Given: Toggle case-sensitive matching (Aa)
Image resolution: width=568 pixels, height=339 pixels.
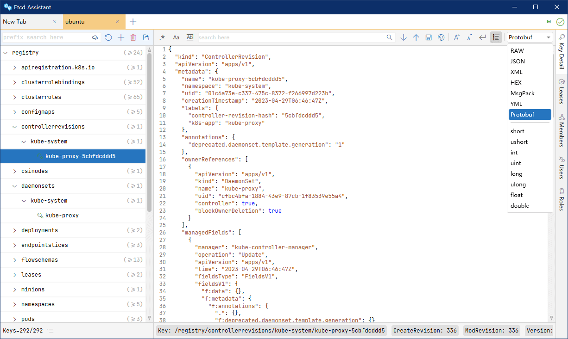Looking at the screenshot, I should [x=176, y=37].
